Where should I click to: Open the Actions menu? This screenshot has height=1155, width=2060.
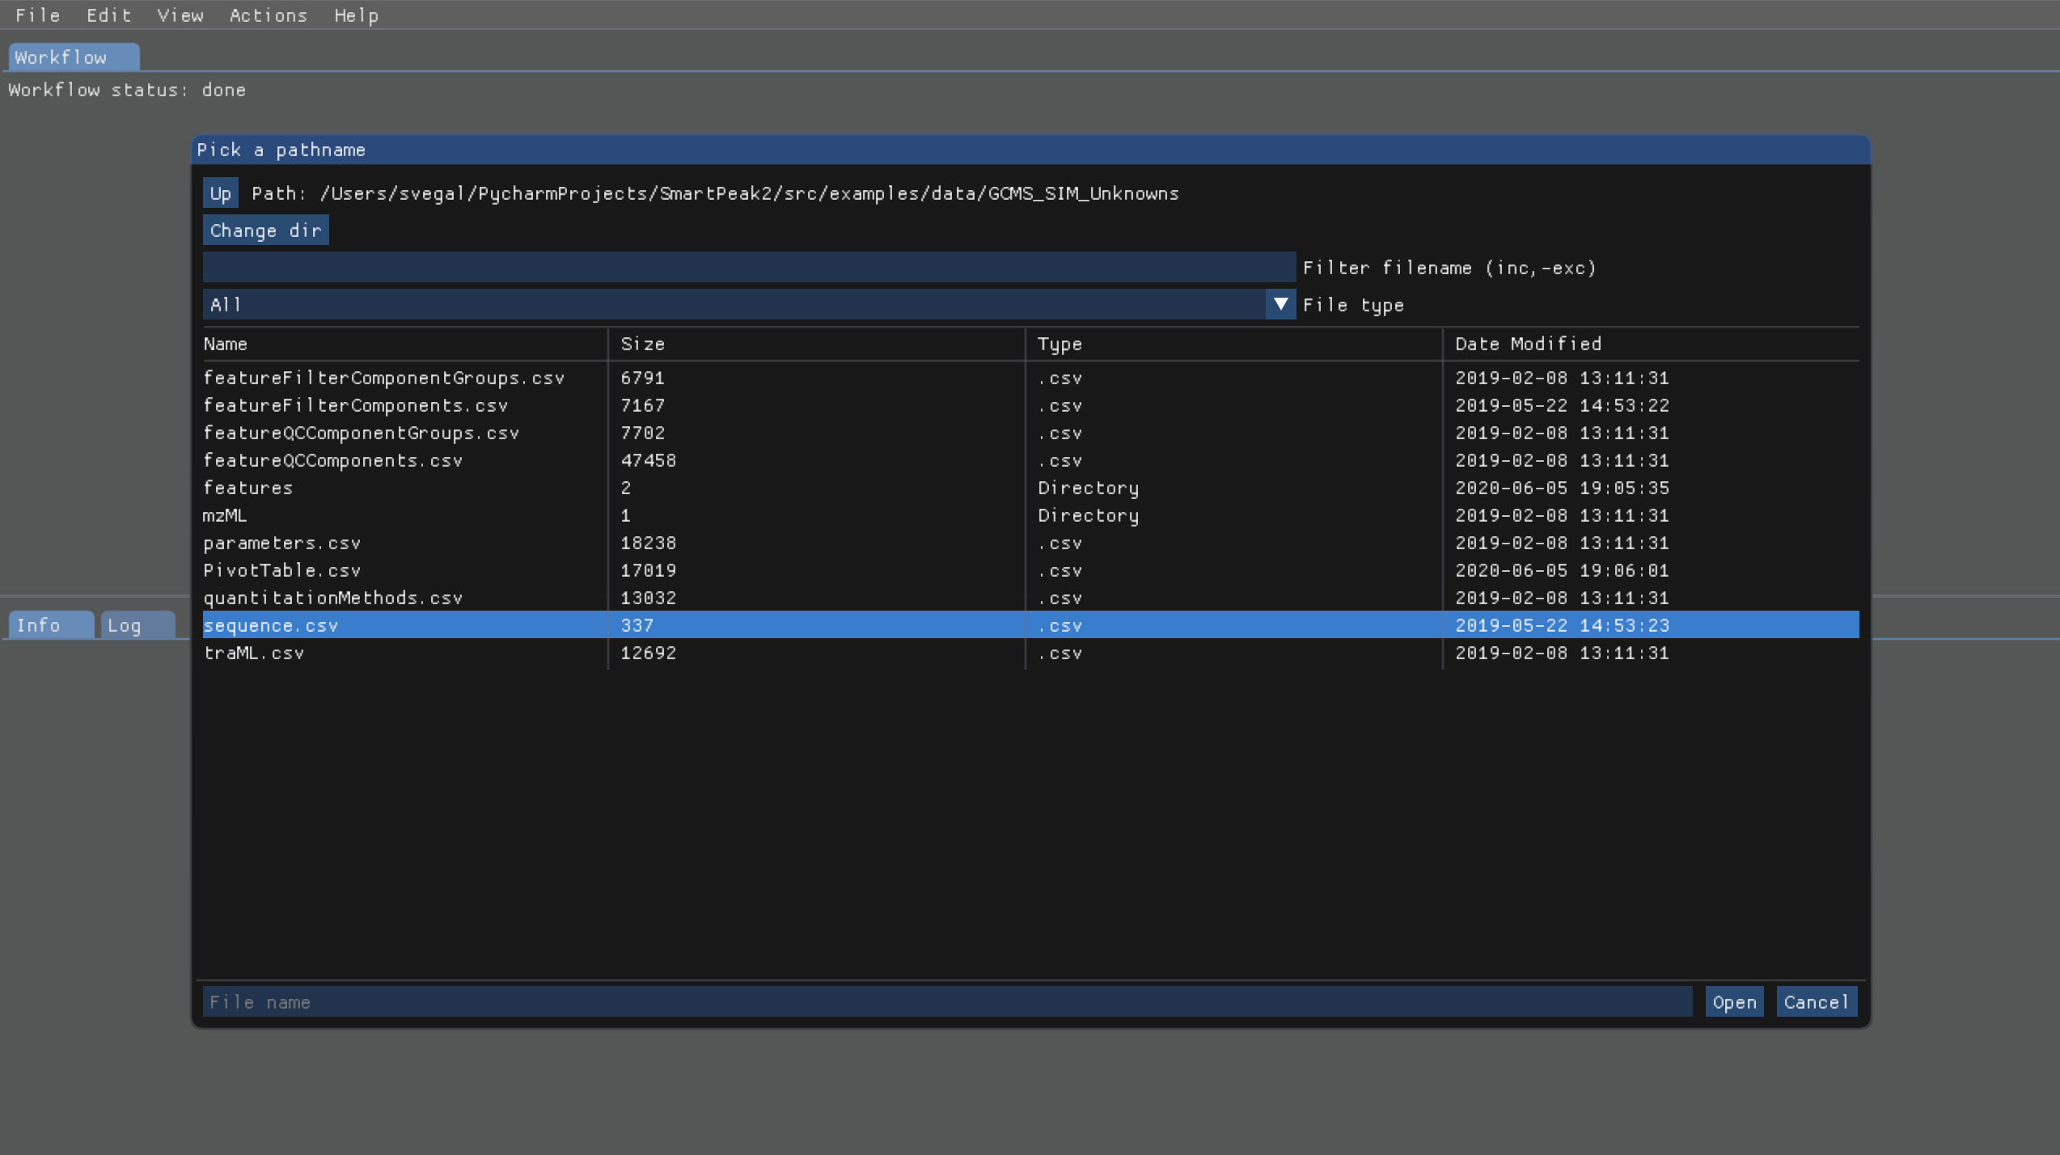(x=268, y=15)
